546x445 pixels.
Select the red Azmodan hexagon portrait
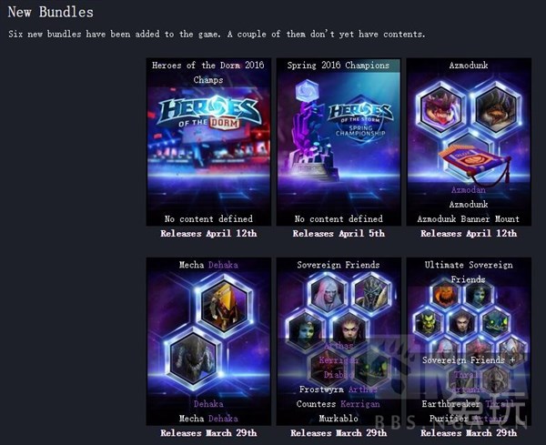(441, 107)
